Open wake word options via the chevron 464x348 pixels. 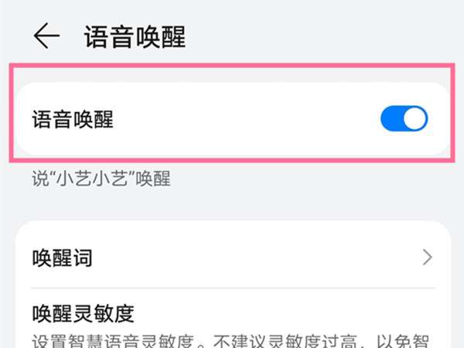pyautogui.click(x=428, y=258)
